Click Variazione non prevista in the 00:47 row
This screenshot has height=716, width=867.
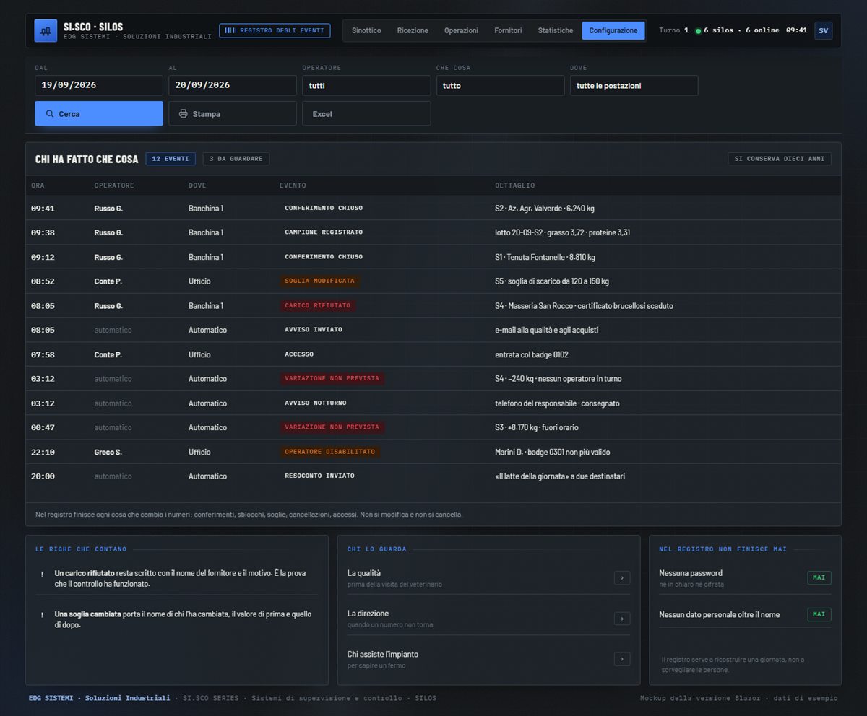point(332,427)
